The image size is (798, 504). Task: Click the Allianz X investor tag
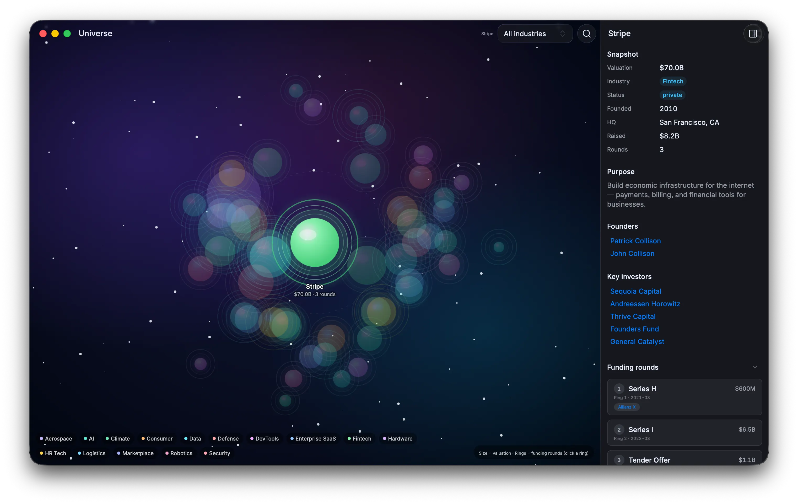tap(626, 407)
